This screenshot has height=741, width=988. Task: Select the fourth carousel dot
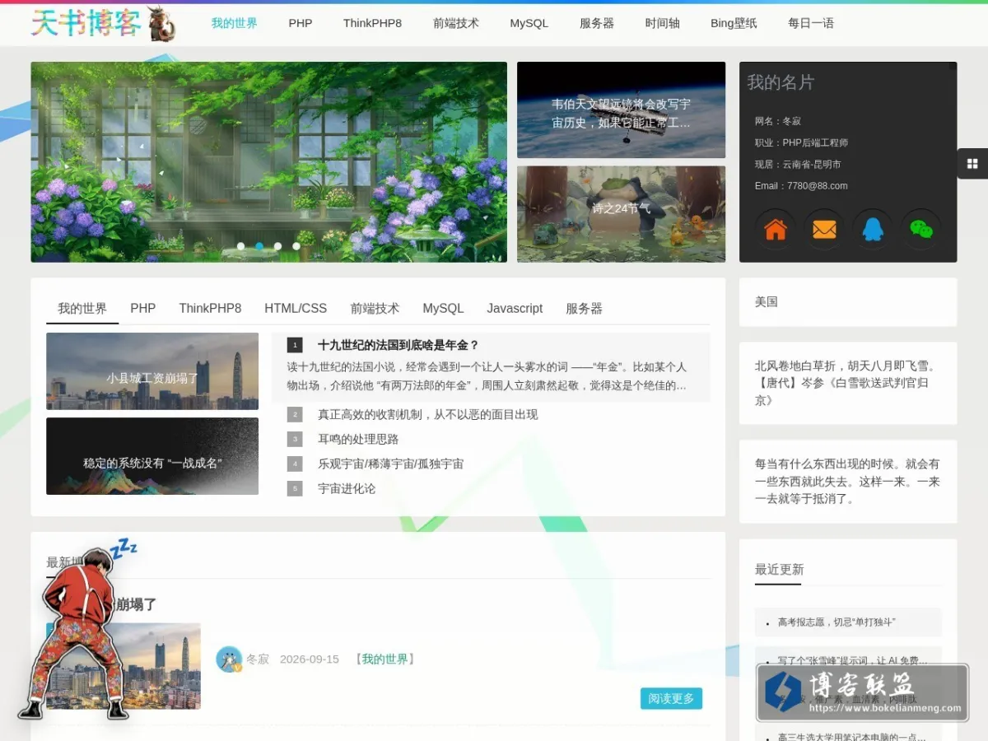[296, 246]
